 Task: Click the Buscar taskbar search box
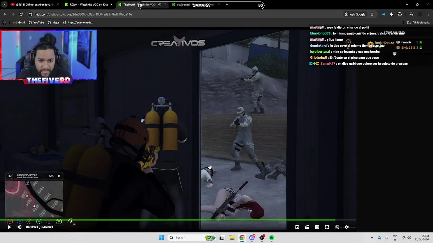point(192,238)
